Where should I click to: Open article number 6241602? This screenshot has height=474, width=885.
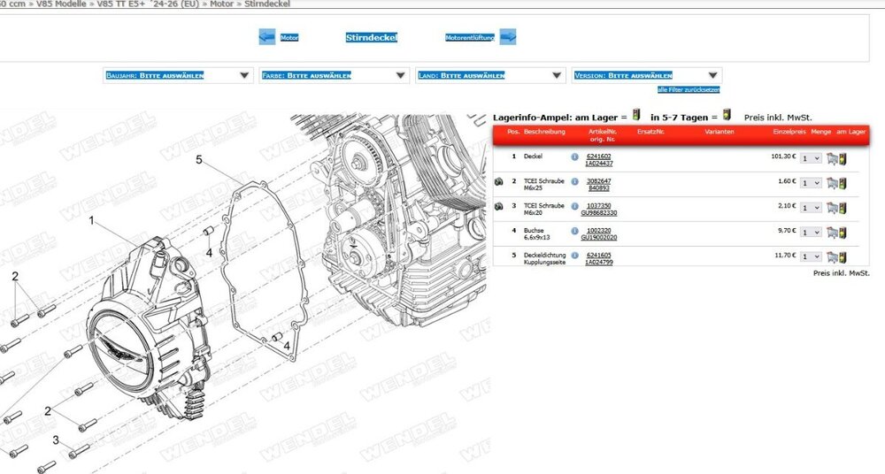tap(599, 157)
